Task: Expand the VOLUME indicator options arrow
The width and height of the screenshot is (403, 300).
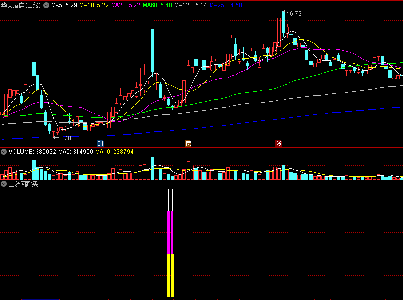Action: point(4,152)
